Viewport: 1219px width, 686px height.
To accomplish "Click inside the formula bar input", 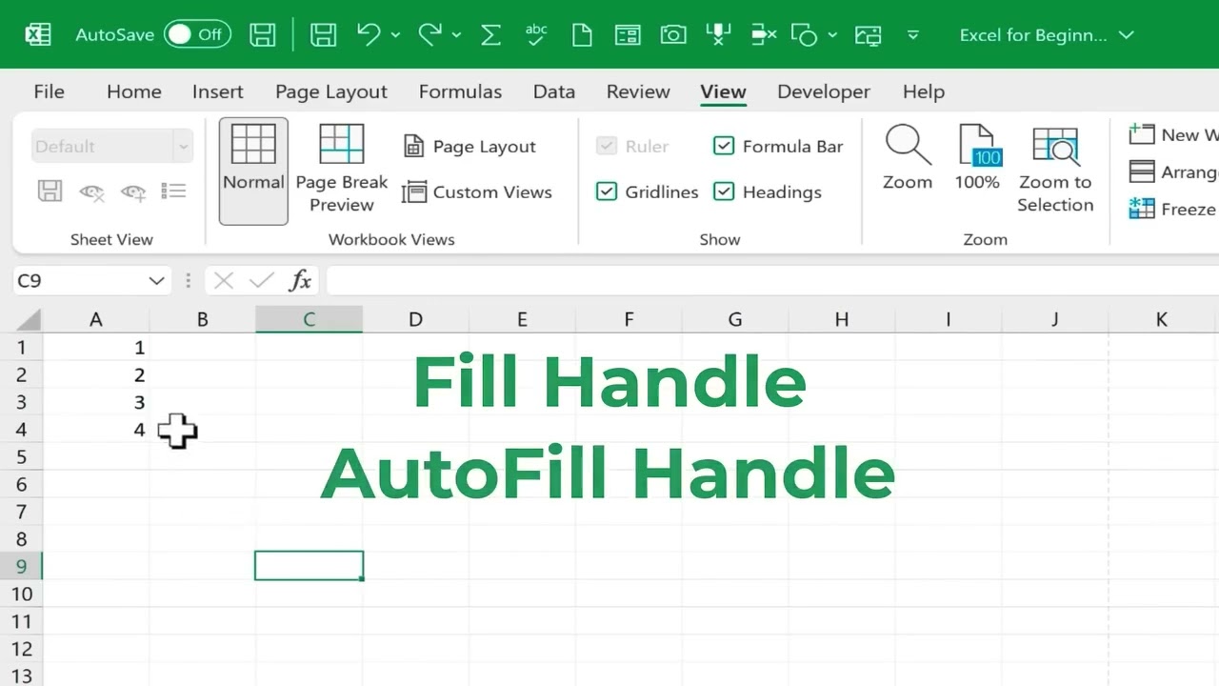I will (x=772, y=281).
